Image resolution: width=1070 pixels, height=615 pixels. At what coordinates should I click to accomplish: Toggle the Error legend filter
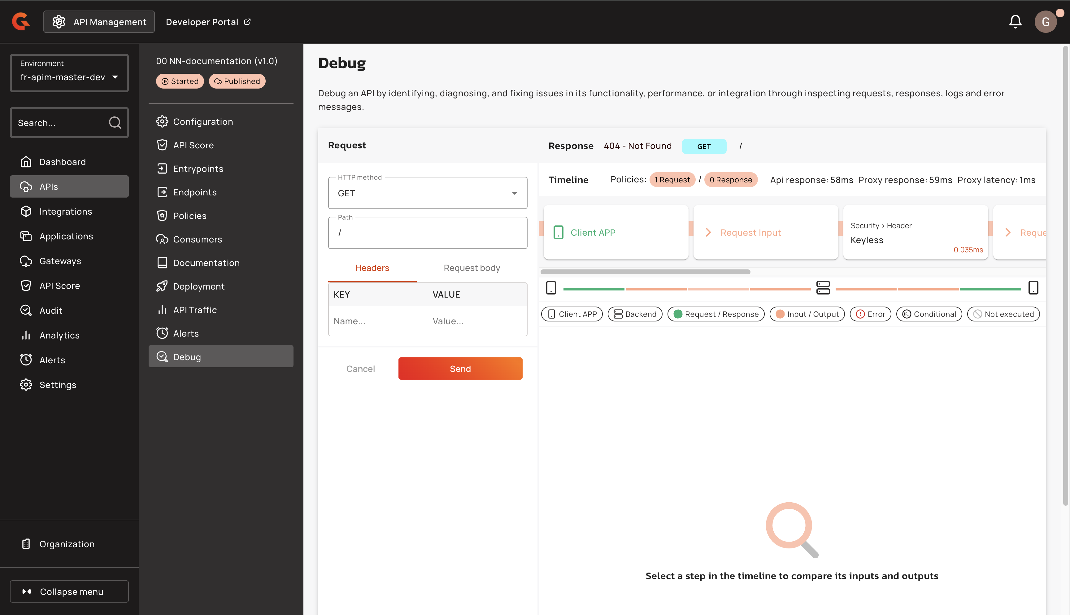[870, 314]
